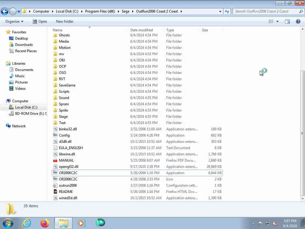Viewport: 305px width, 229px height.
Task: Select Local Disk (C:) in breadcrumb
Action: 67,11
